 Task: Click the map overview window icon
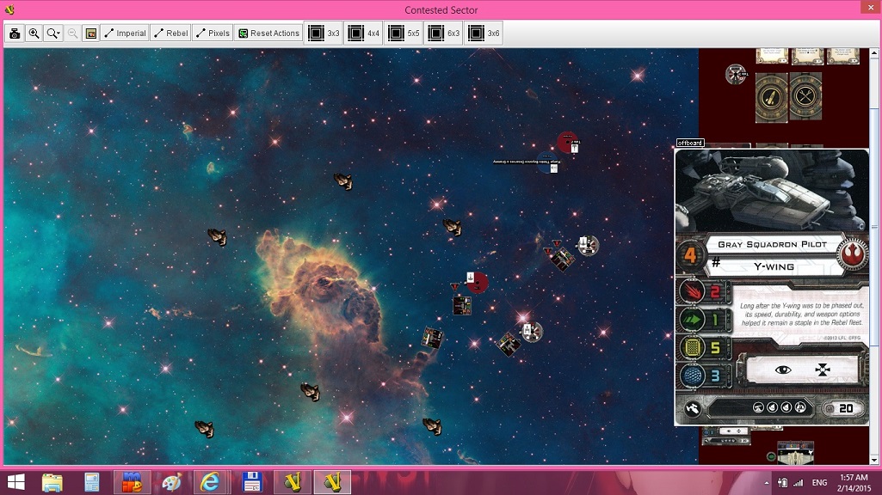click(x=90, y=34)
